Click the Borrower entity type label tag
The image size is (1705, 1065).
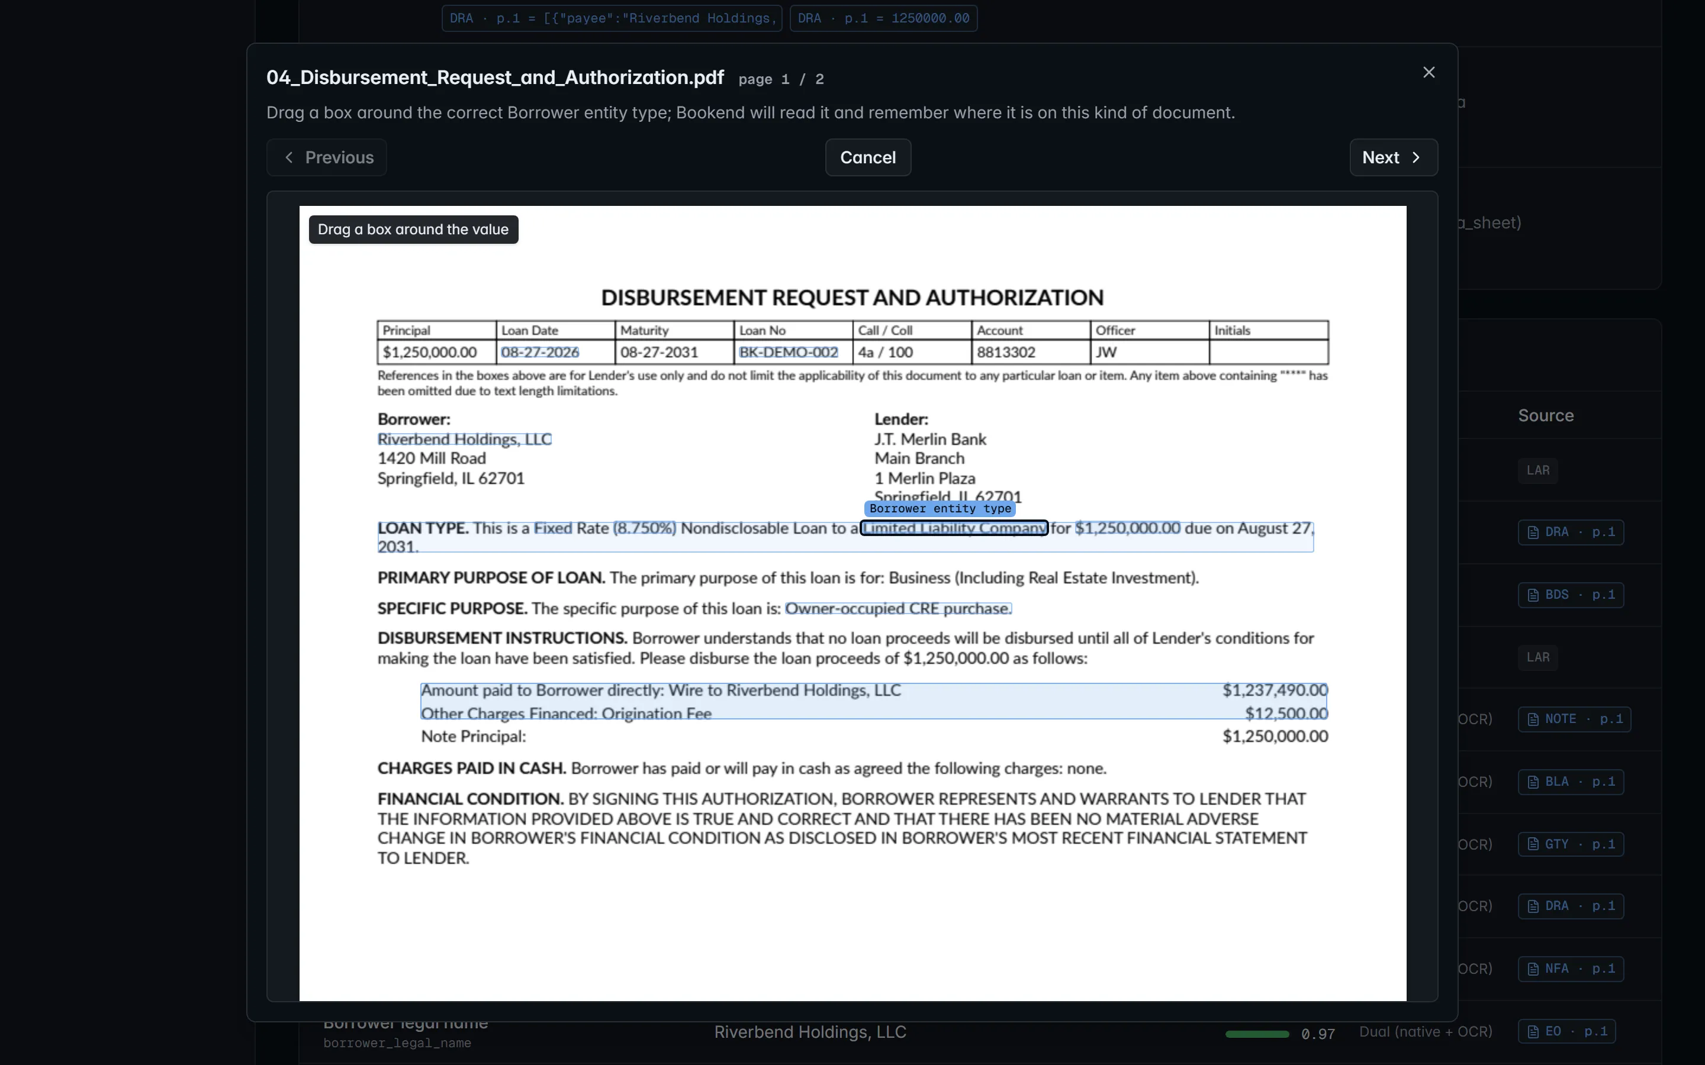point(940,509)
